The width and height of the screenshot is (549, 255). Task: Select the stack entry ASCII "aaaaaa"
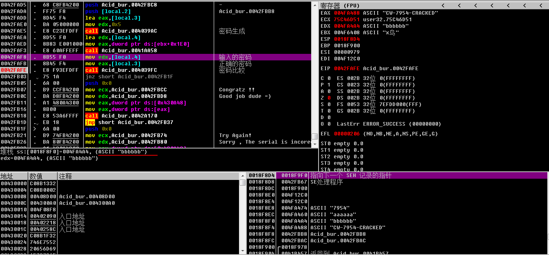pos(333,215)
